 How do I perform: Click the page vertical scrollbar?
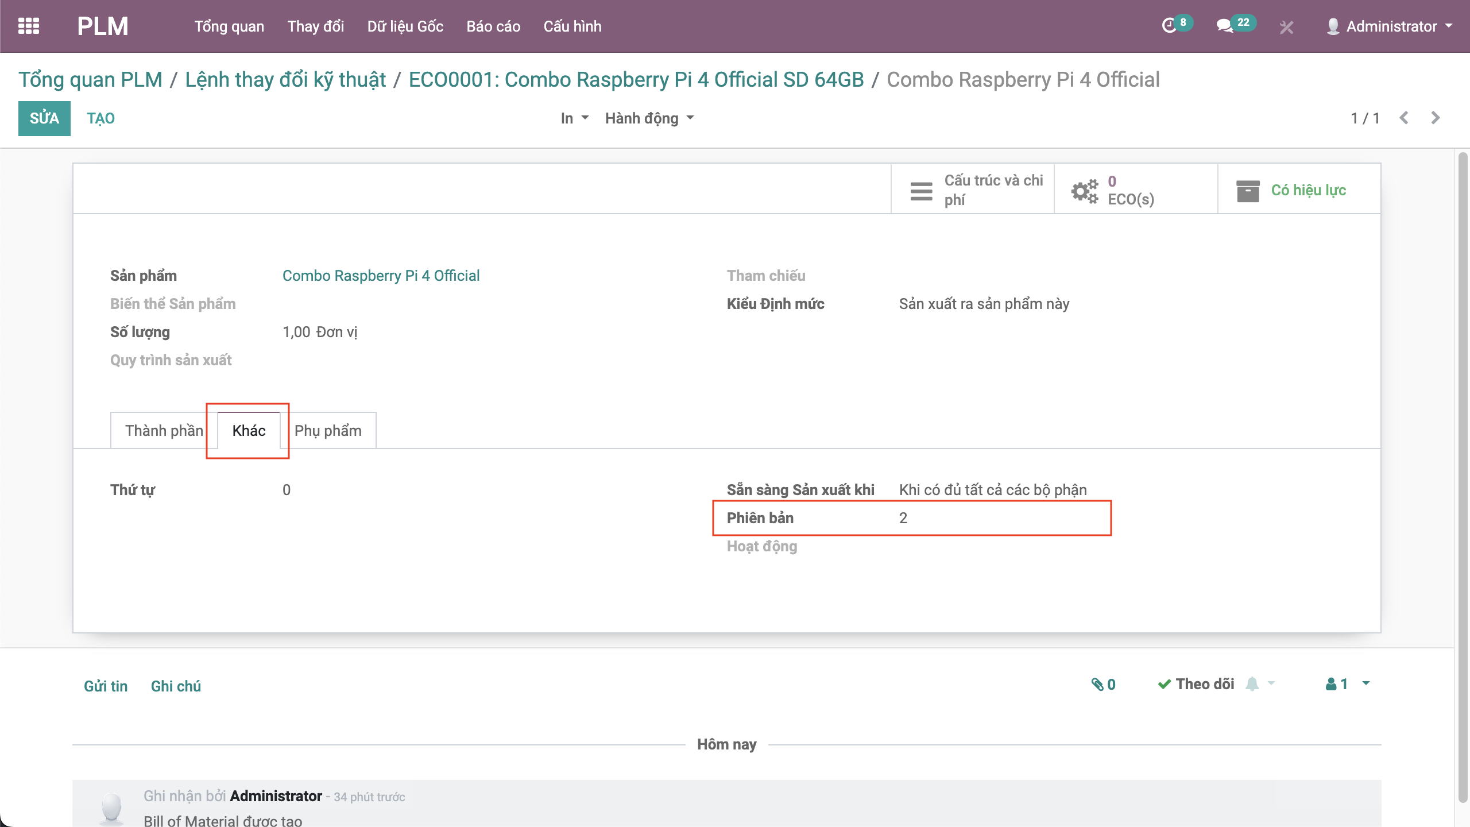1463,459
